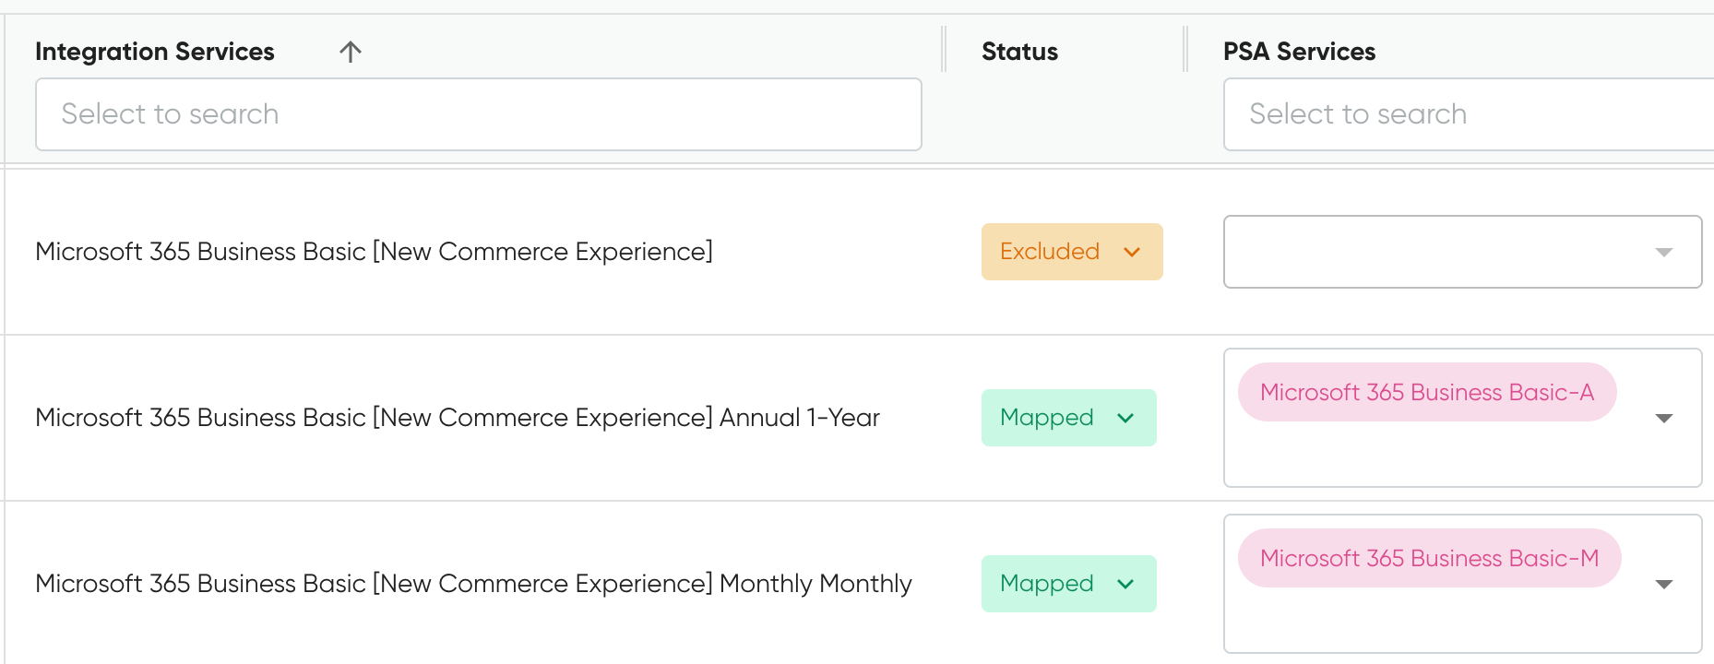Image resolution: width=1714 pixels, height=664 pixels.
Task: Click the PSA Services column header
Action: coord(1299,52)
